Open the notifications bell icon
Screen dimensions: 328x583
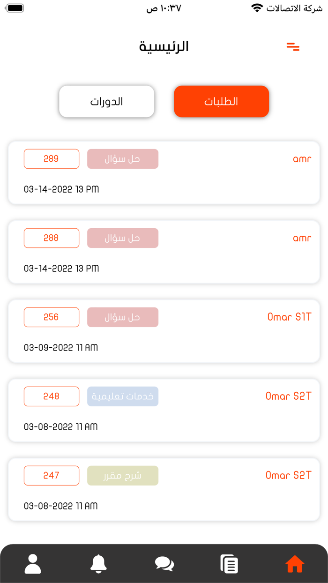(98, 564)
